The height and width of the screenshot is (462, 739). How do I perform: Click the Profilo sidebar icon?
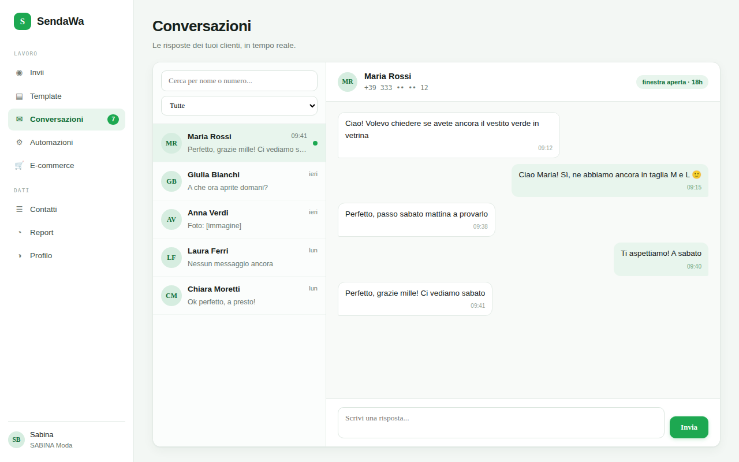(x=19, y=256)
